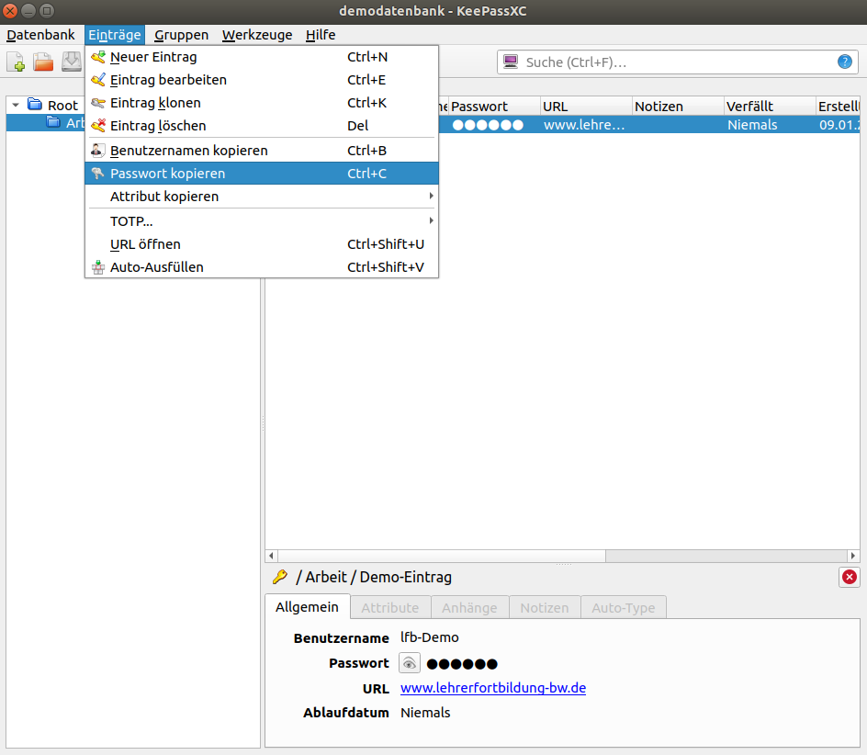867x755 pixels.
Task: Click the keyboard icon in search field
Action: coord(511,62)
